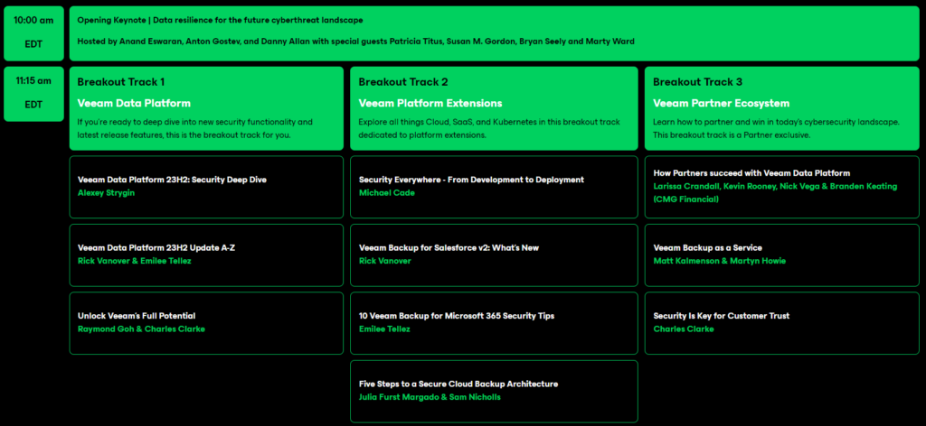Image resolution: width=926 pixels, height=426 pixels.
Task: Open 10 Veeam Backup for Microsoft 365 Security Tips
Action: tap(494, 323)
